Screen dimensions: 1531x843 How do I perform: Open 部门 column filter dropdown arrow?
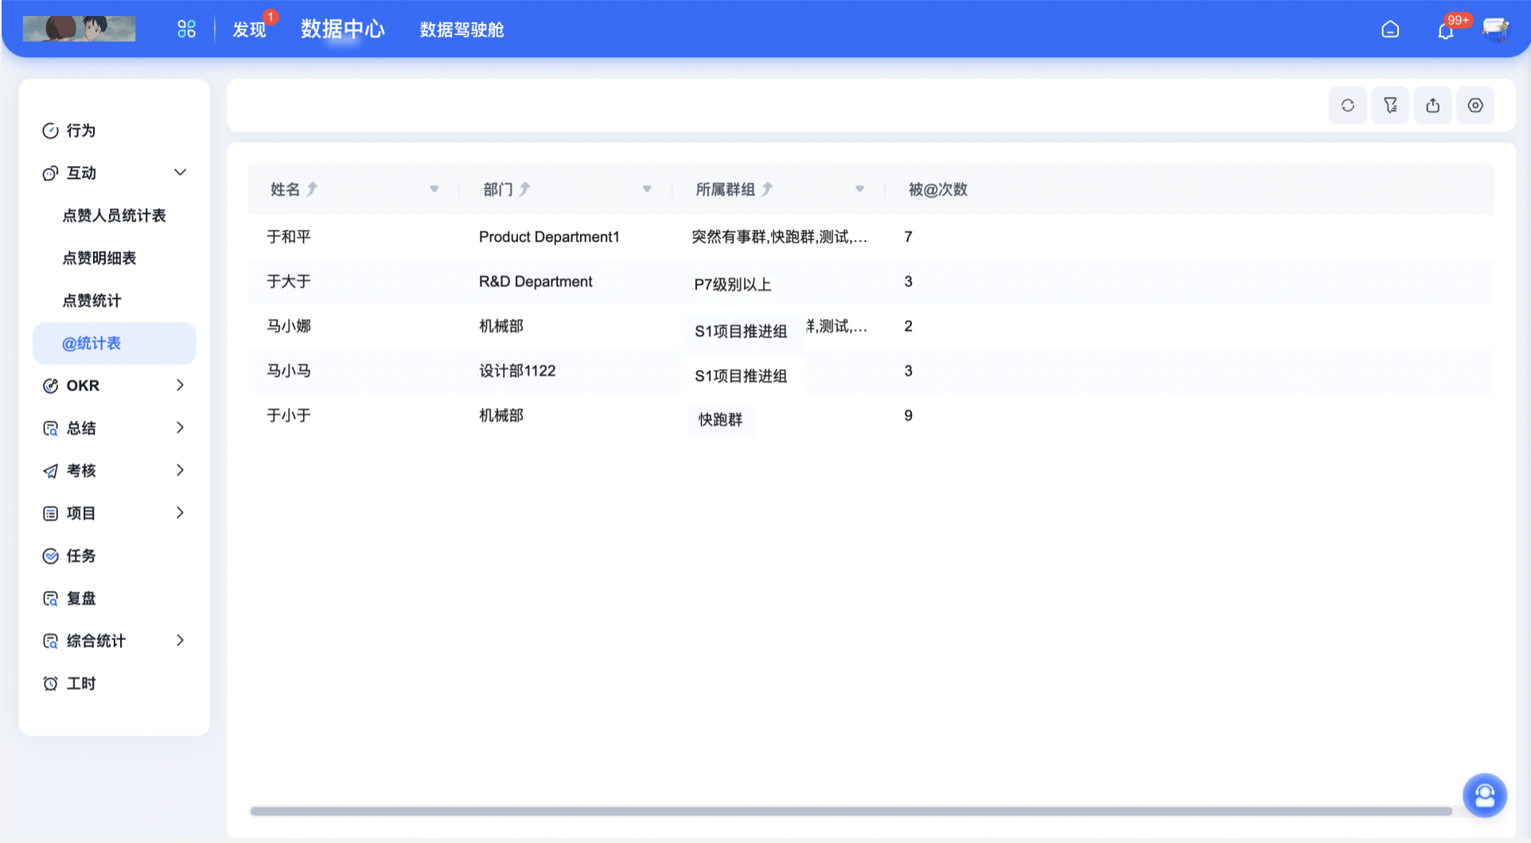tap(647, 189)
